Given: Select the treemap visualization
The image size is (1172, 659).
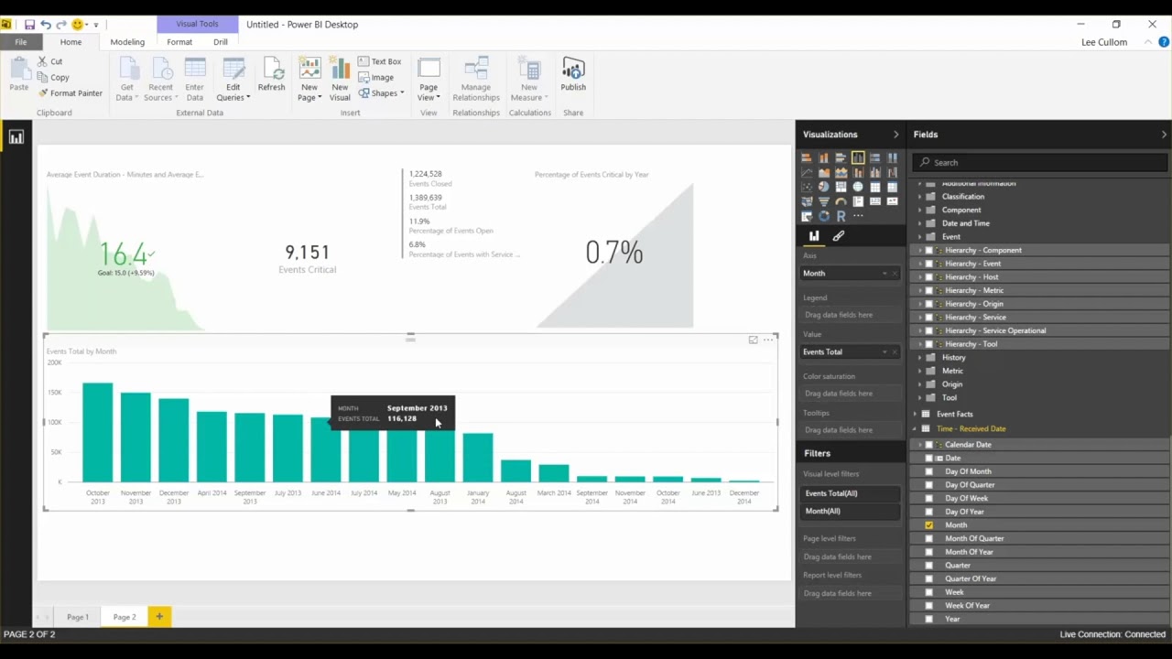Looking at the screenshot, I should (841, 187).
